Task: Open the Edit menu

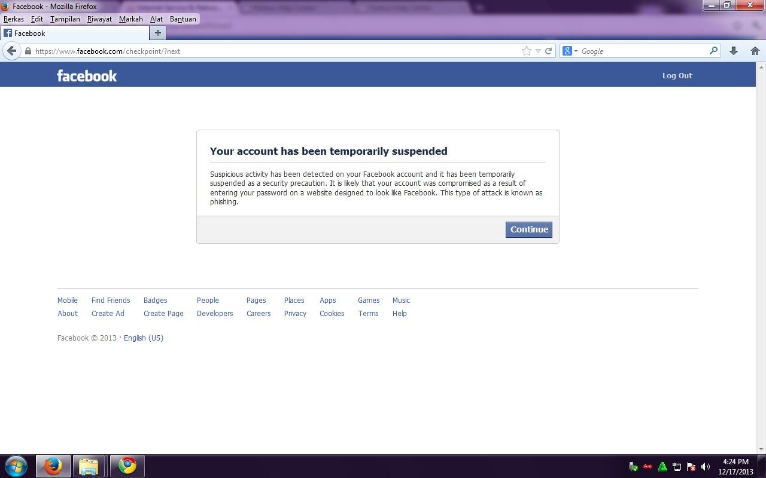Action: tap(37, 19)
